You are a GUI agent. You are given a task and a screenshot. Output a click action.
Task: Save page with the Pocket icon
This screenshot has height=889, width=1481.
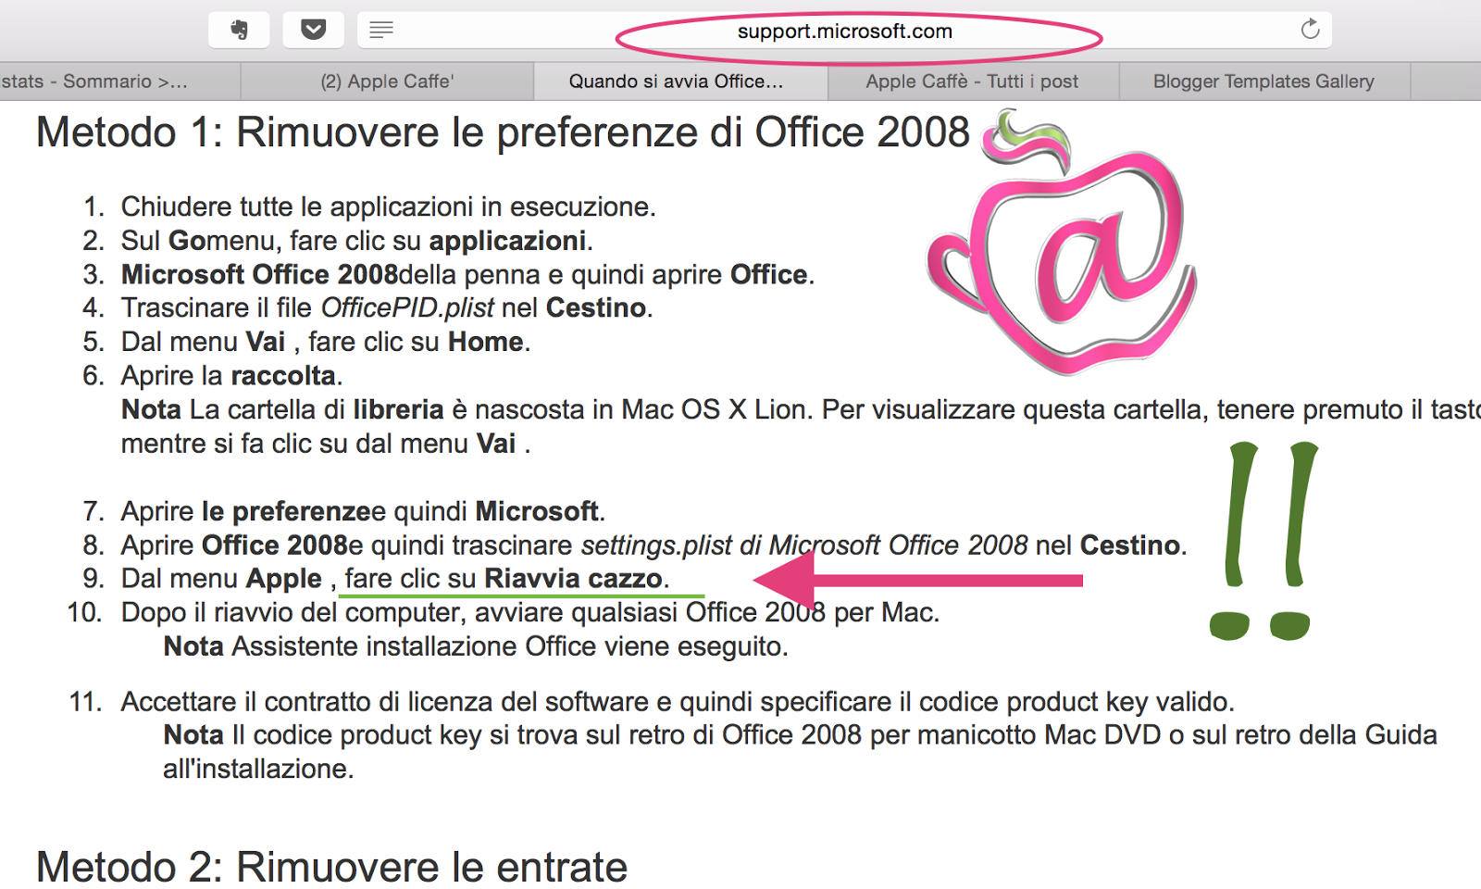[314, 30]
